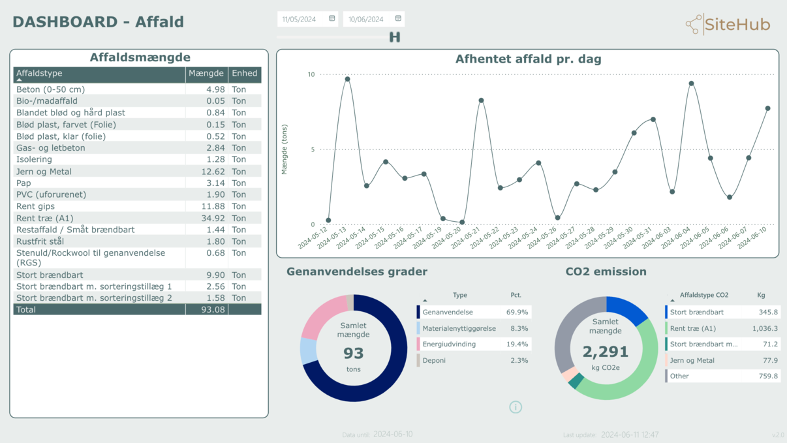Click the green Rent træ (A1) CO2 swatch
The image size is (787, 443).
[x=666, y=329]
